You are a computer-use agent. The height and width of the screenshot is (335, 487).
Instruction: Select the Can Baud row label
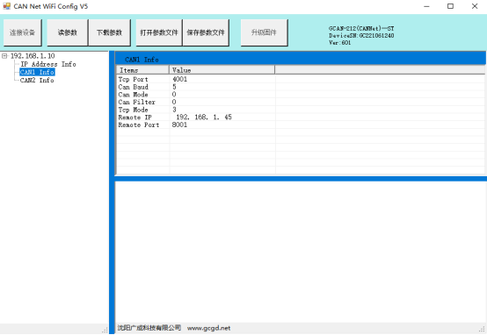pos(133,87)
